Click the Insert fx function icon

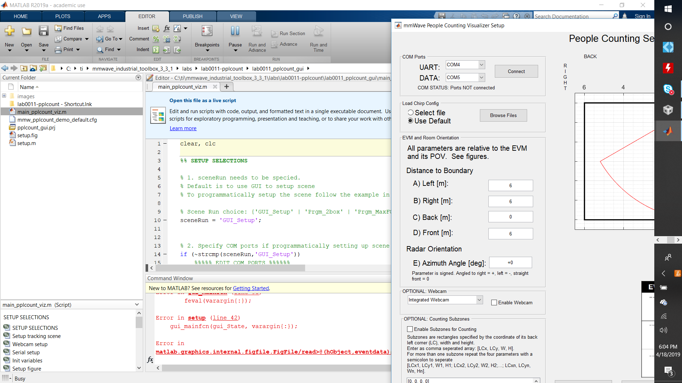coord(167,28)
